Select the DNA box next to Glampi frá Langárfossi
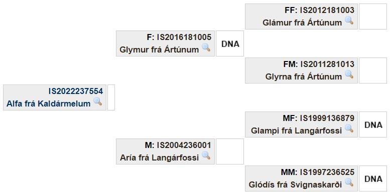Viewport: 390px width, 194px height. point(373,124)
